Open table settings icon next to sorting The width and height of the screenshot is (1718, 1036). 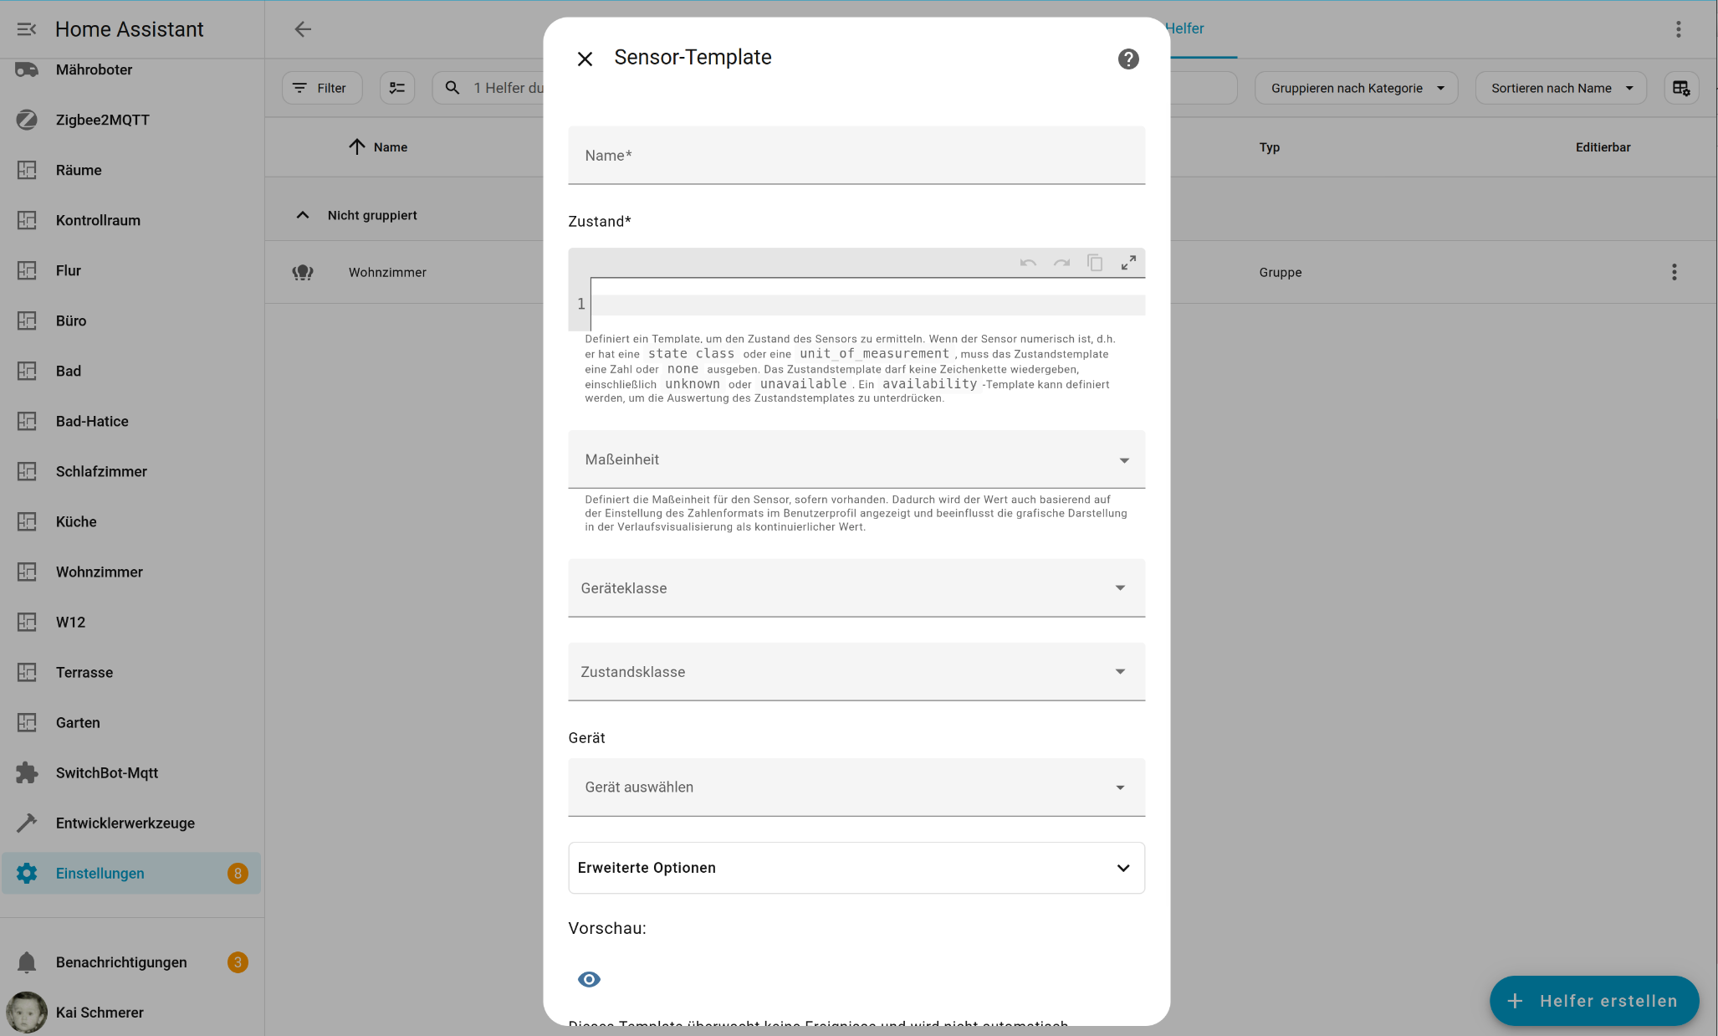pyautogui.click(x=1680, y=88)
